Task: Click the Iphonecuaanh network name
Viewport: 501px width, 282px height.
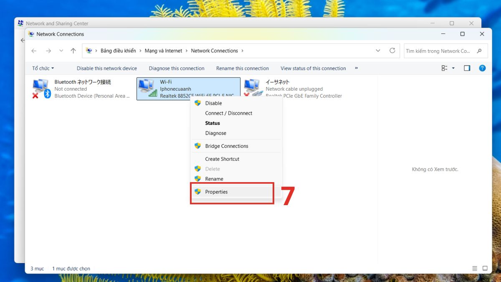Action: (x=175, y=89)
